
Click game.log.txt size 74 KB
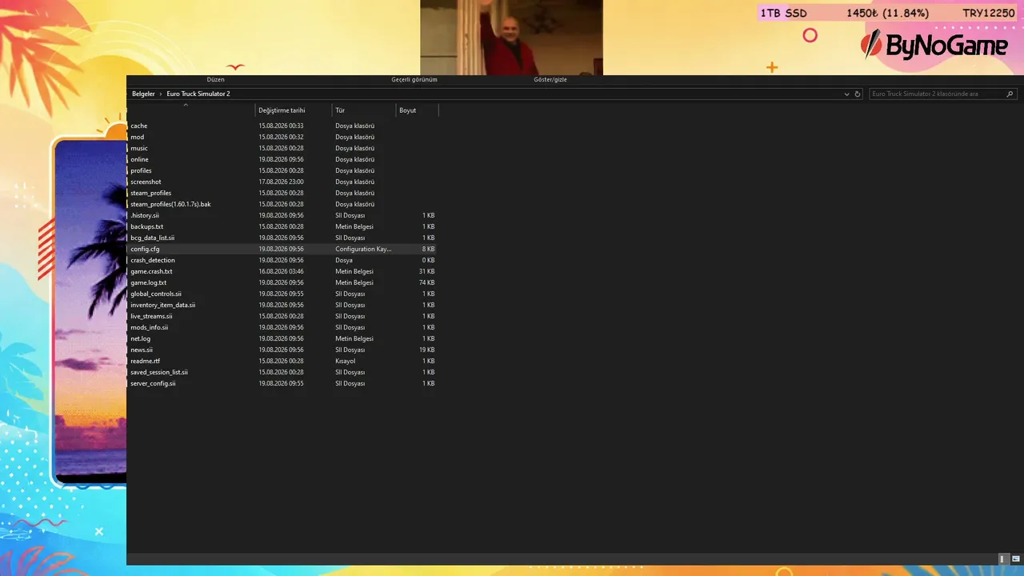[x=426, y=282]
